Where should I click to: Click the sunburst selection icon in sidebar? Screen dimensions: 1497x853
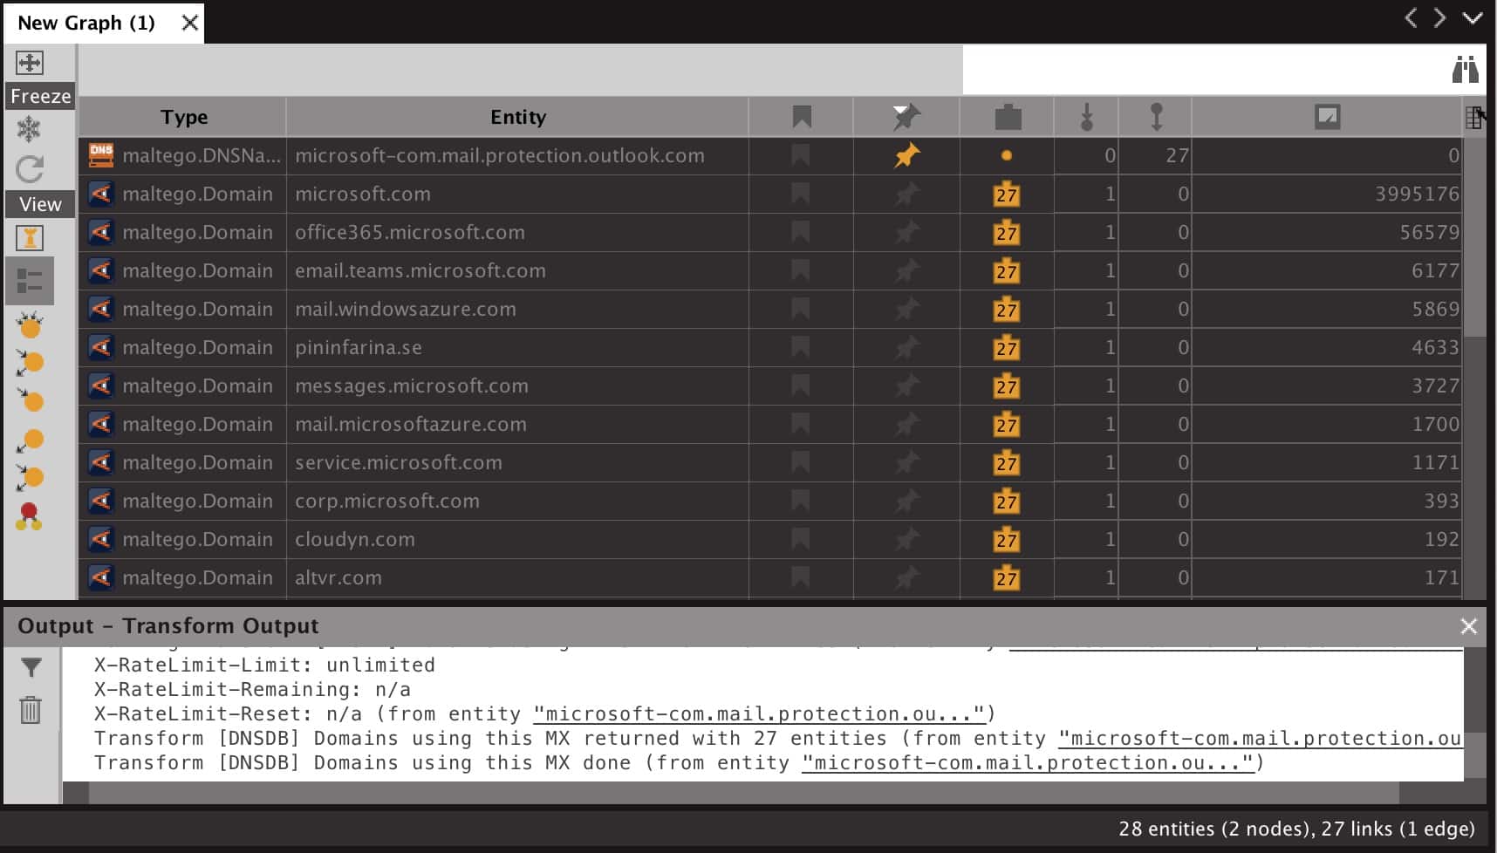[30, 325]
